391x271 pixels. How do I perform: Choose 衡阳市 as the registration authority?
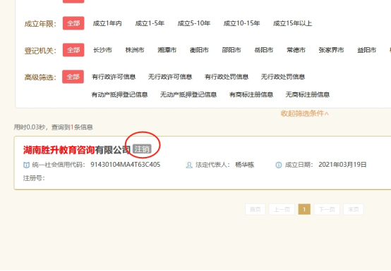tap(199, 50)
